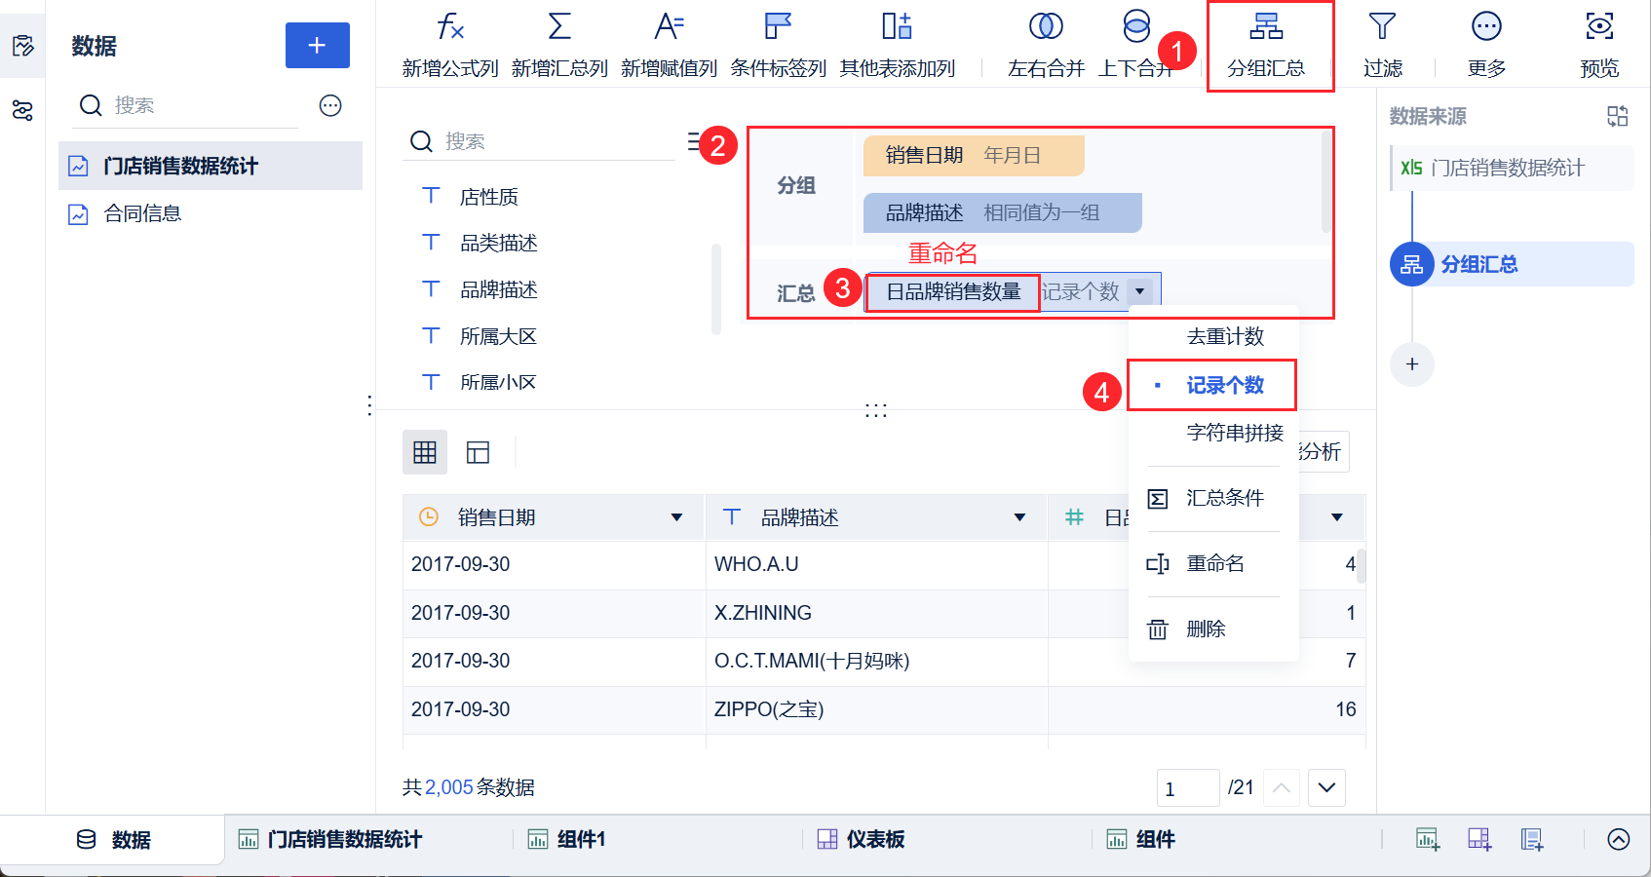Open the 品牌描述 column header dropdown

(x=1019, y=517)
